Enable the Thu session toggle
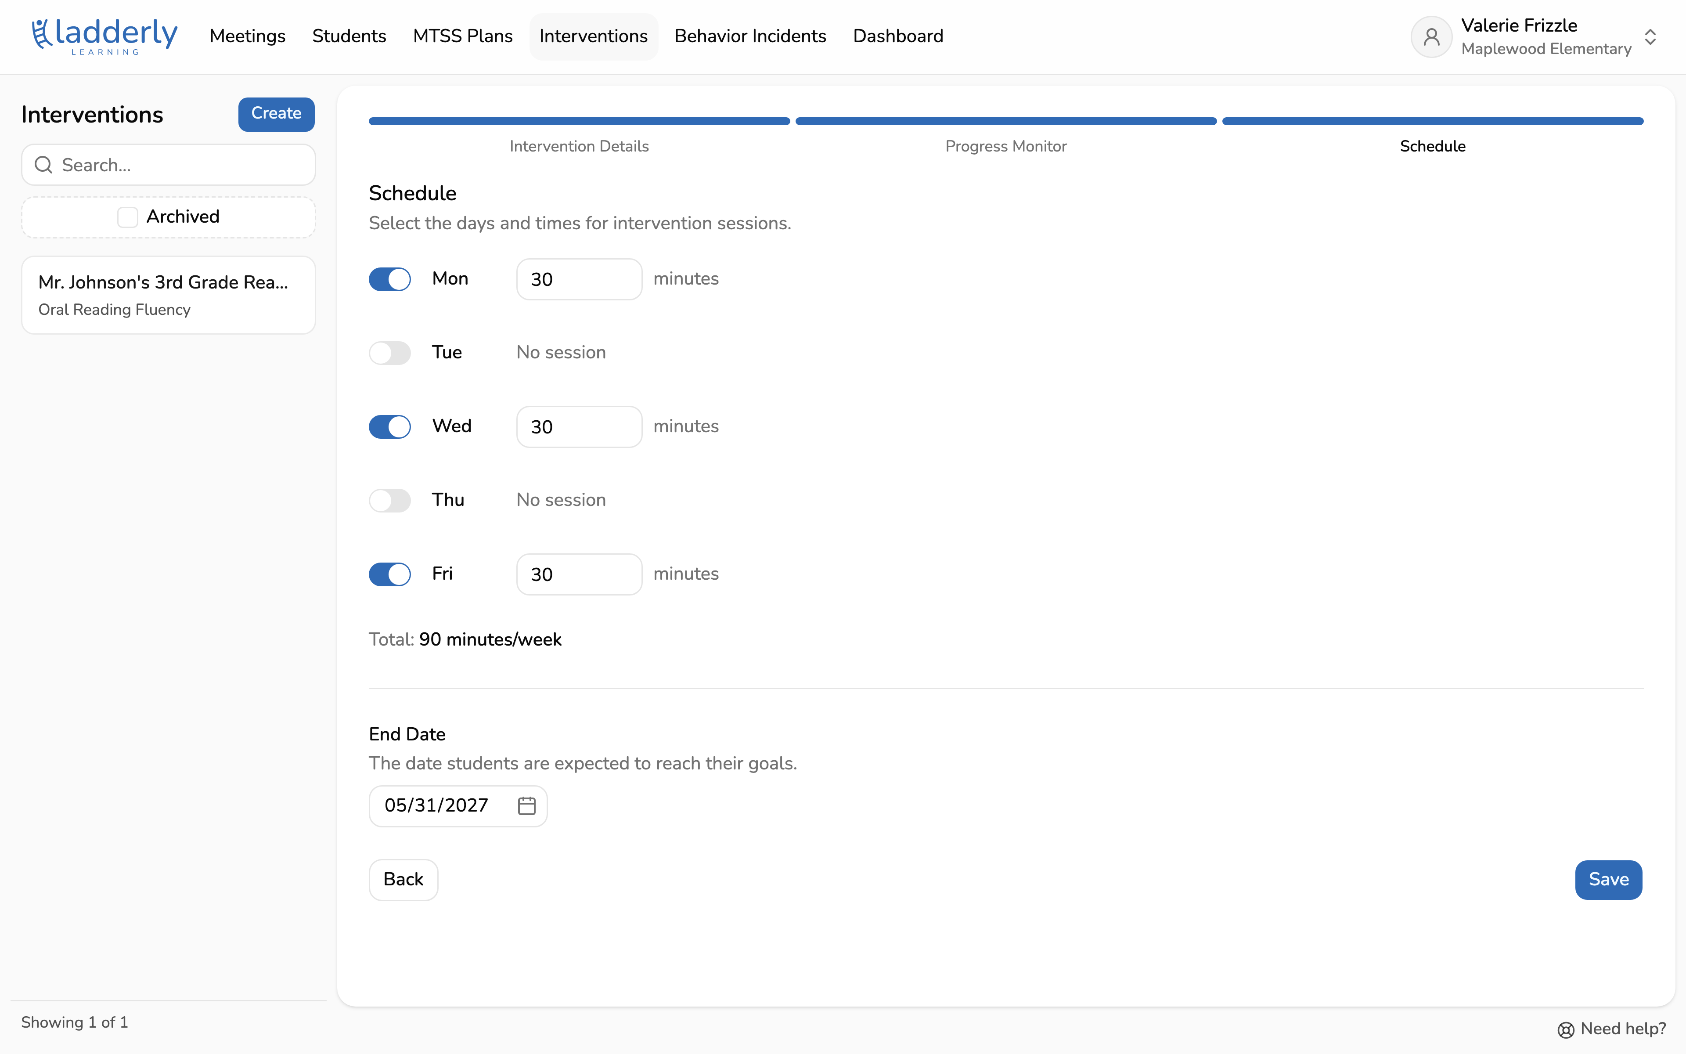Screen dimensions: 1686x1054 point(389,501)
